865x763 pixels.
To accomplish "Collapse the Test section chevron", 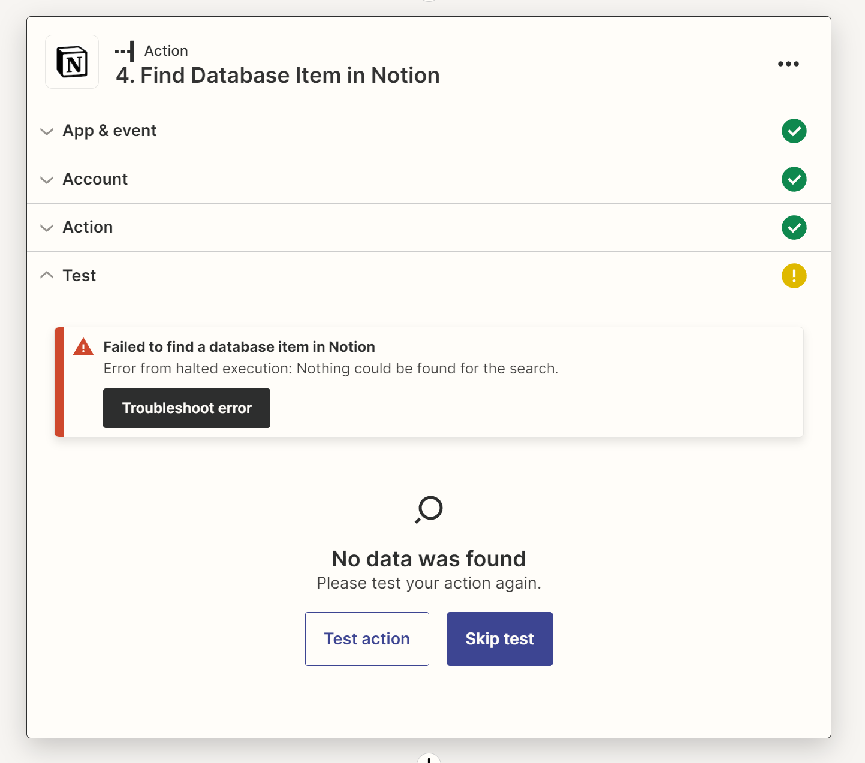I will tap(47, 275).
